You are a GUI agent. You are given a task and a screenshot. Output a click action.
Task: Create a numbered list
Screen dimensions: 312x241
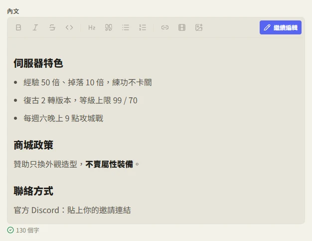coord(143,27)
